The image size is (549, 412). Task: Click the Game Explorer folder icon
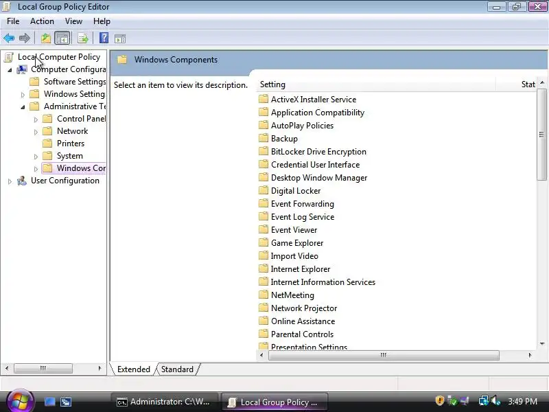264,243
